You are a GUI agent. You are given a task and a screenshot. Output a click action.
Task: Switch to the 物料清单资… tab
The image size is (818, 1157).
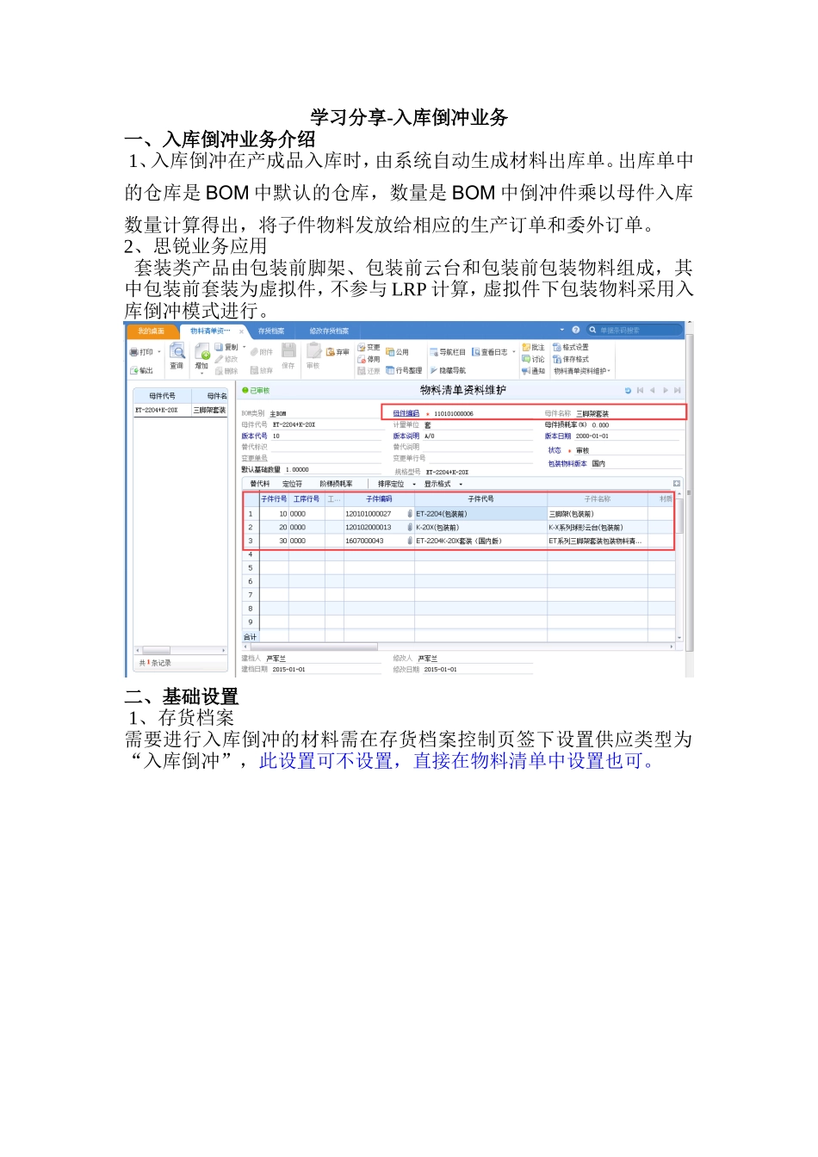coord(210,331)
